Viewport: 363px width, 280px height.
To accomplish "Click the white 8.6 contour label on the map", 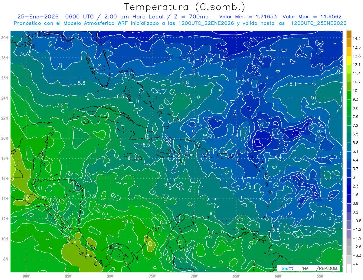I will (164, 223).
